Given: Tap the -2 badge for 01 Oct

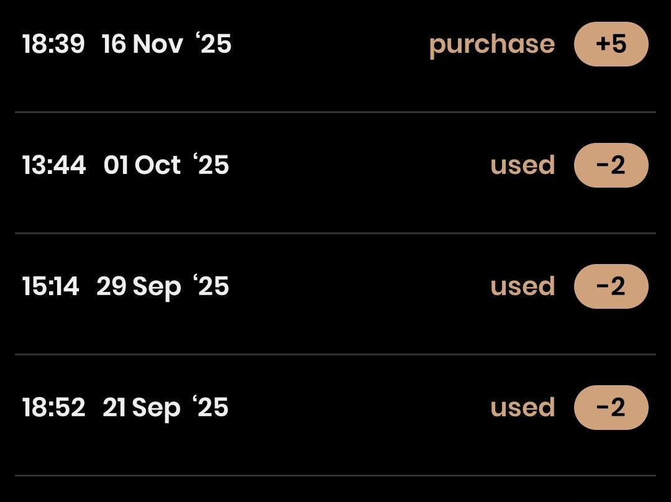Looking at the screenshot, I should pos(611,165).
